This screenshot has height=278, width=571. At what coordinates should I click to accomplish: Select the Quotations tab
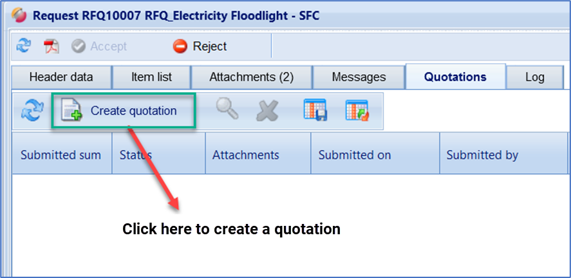455,77
